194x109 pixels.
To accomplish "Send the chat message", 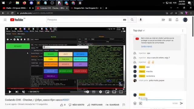I will [x=181, y=103].
